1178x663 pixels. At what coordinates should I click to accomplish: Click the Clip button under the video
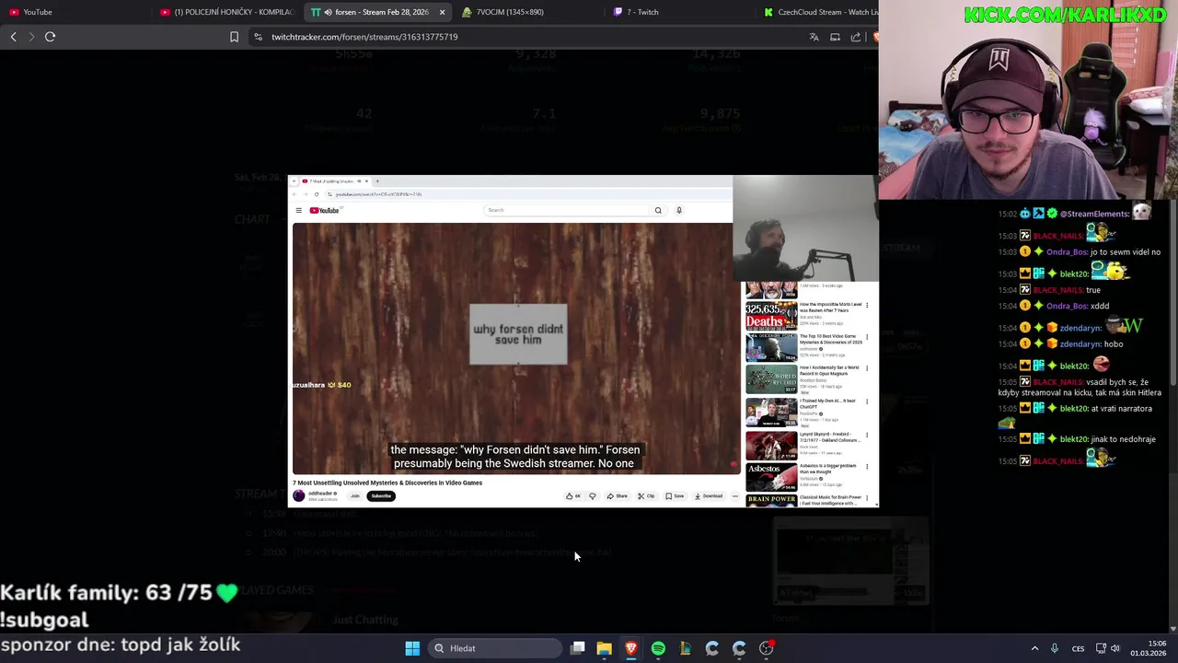click(x=646, y=496)
